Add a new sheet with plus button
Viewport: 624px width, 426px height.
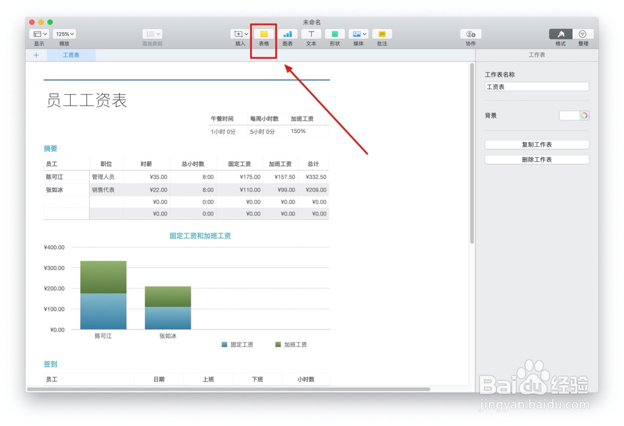coord(36,55)
